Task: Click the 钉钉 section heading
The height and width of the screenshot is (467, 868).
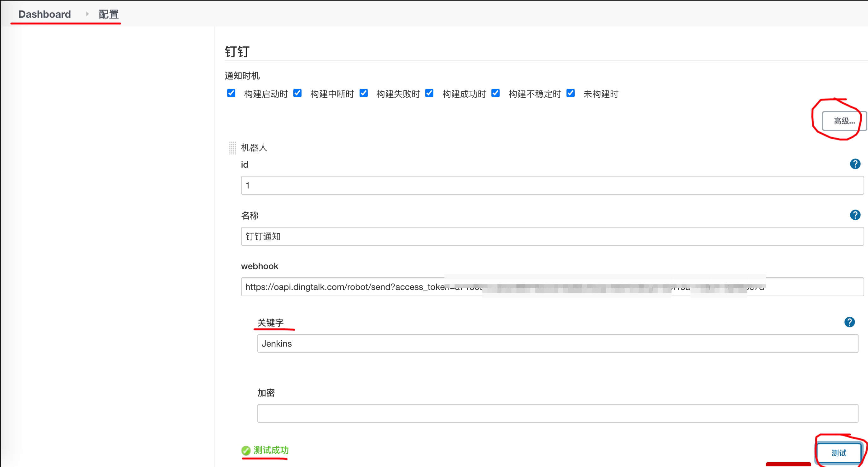Action: (x=237, y=51)
